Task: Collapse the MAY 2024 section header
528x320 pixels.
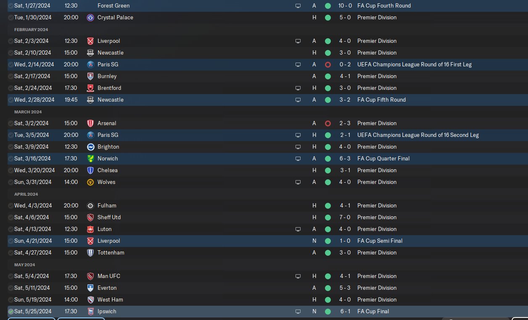Action: pos(25,265)
